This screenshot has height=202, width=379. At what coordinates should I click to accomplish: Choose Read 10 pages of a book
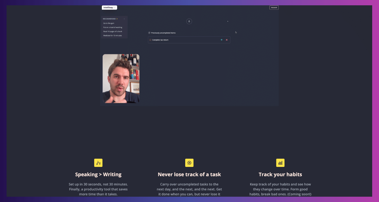pyautogui.click(x=113, y=31)
